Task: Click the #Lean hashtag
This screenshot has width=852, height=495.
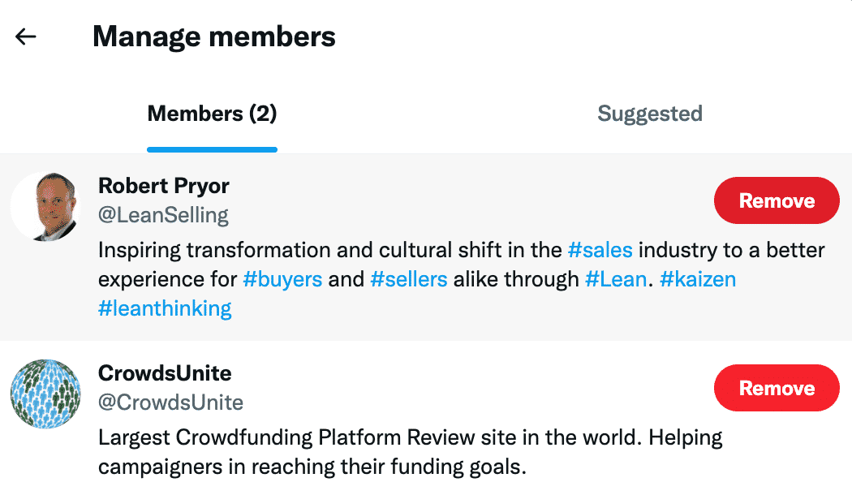Action: pyautogui.click(x=616, y=279)
